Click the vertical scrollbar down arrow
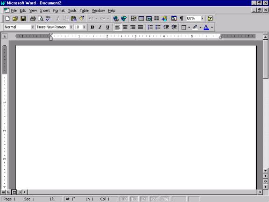269x202 pixels. 265,171
